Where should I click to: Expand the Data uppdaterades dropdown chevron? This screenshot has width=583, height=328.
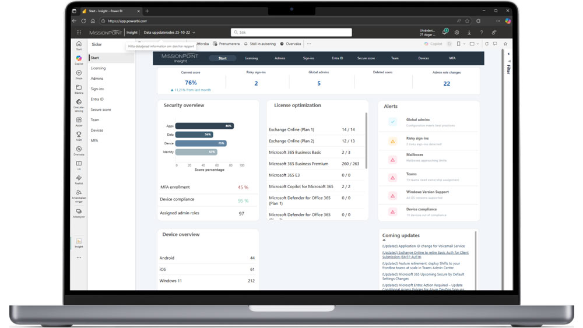194,33
